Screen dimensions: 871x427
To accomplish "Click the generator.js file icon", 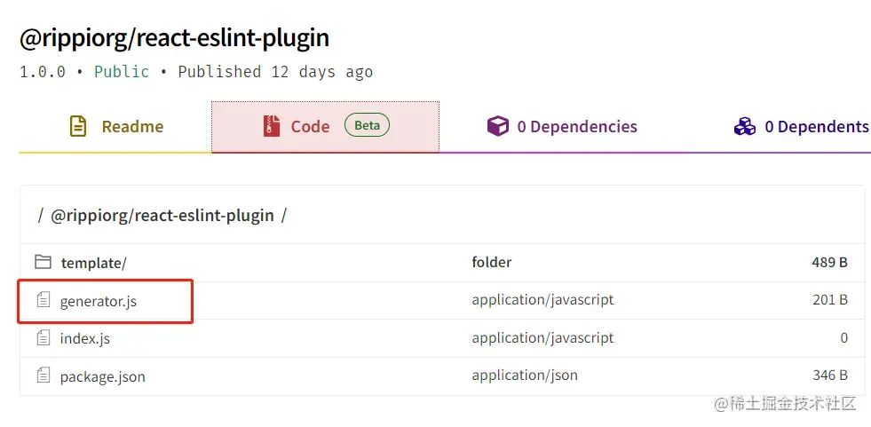I will click(43, 301).
